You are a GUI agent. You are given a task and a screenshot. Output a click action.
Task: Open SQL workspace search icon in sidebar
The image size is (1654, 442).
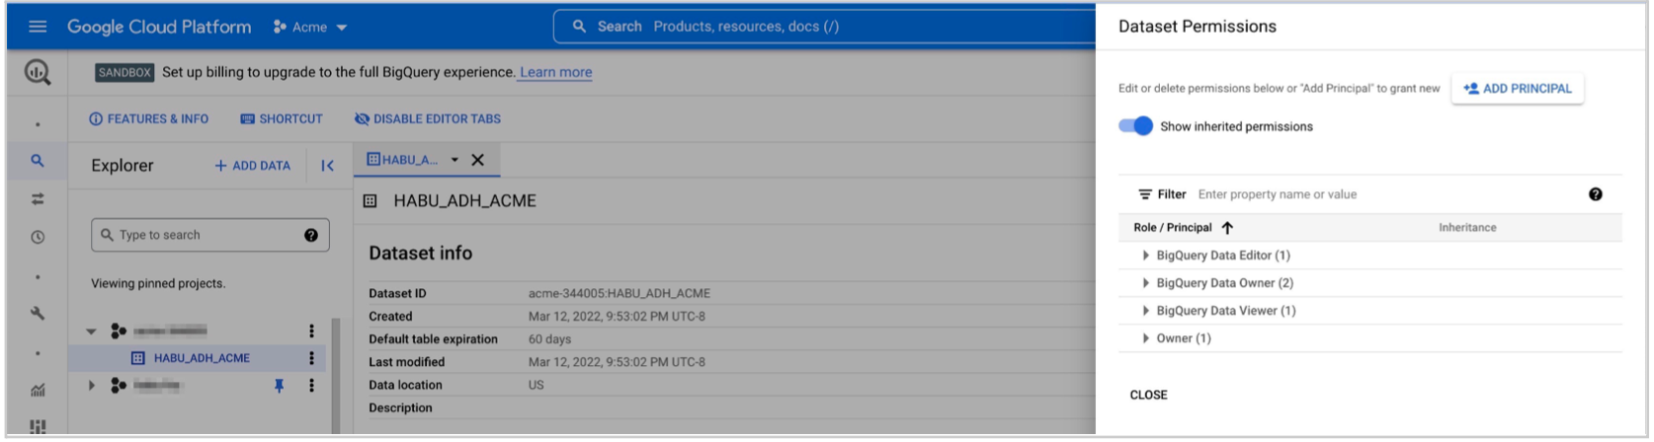pos(38,160)
